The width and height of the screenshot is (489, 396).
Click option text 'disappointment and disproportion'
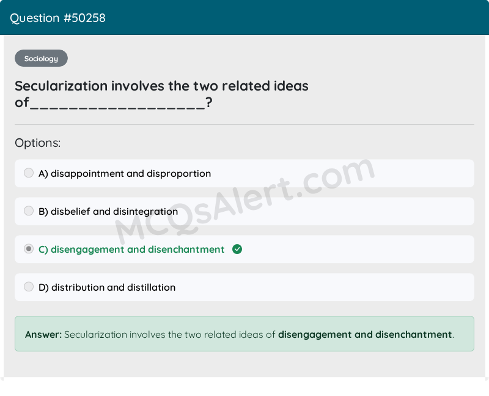click(131, 174)
